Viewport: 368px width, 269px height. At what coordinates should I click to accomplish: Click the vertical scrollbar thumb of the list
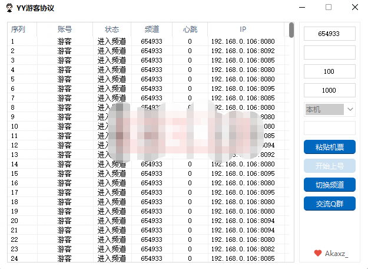[291, 30]
